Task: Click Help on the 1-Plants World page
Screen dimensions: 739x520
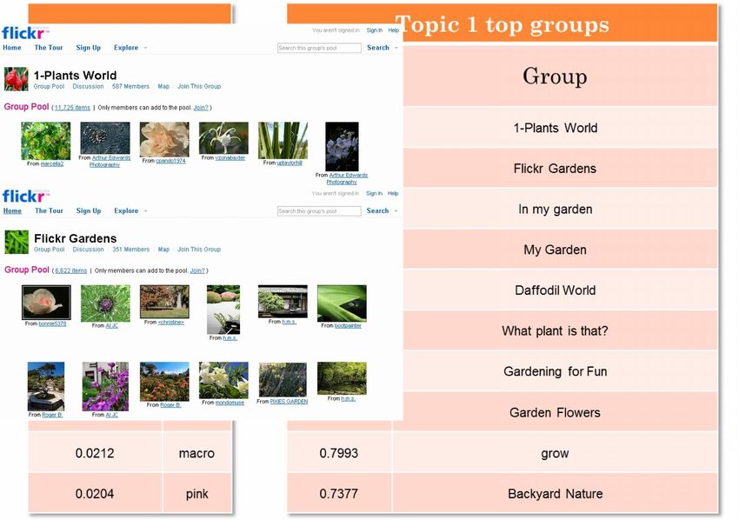Action: click(393, 30)
